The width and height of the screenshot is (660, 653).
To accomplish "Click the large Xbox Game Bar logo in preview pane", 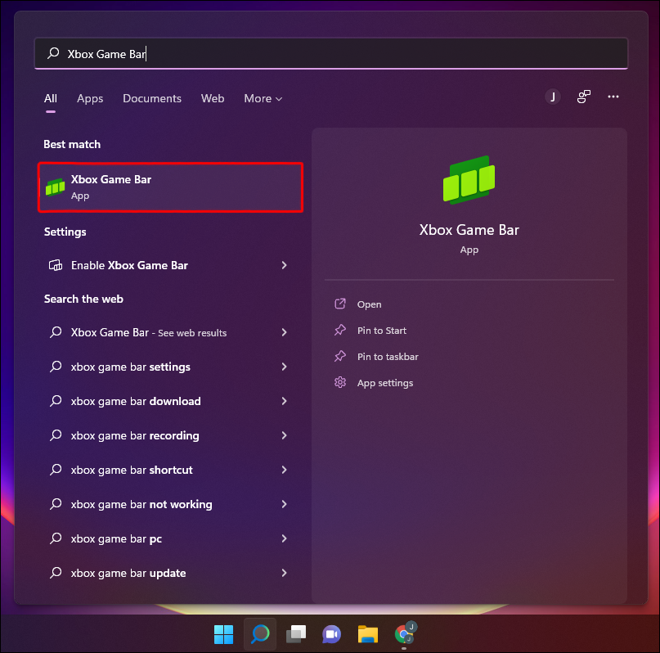I will (469, 180).
